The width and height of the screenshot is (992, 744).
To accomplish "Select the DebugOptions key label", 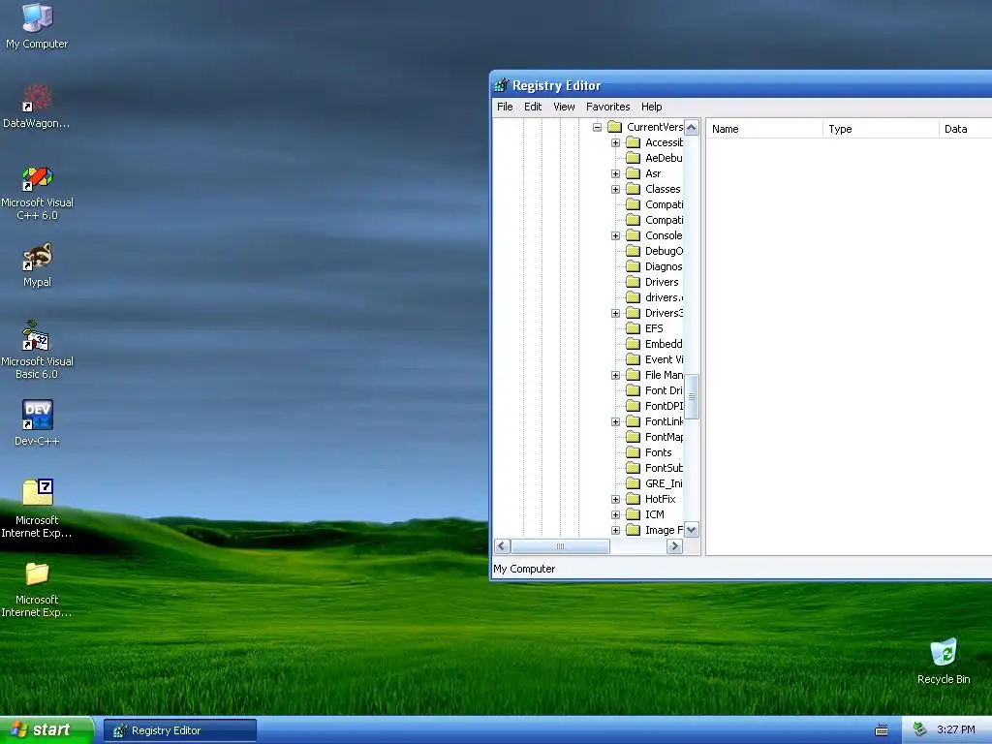I will pos(664,251).
